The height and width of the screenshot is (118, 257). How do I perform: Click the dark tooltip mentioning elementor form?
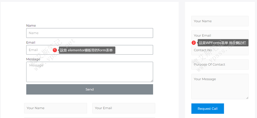[87, 50]
